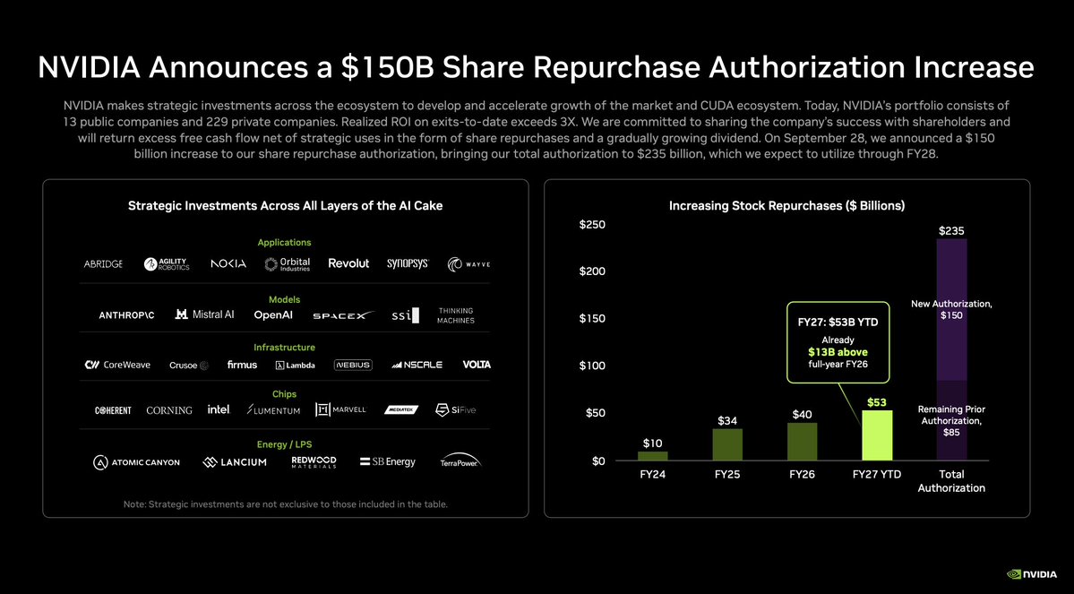Select the Lancium logo
Screen dimensions: 1074x594
tap(235, 462)
